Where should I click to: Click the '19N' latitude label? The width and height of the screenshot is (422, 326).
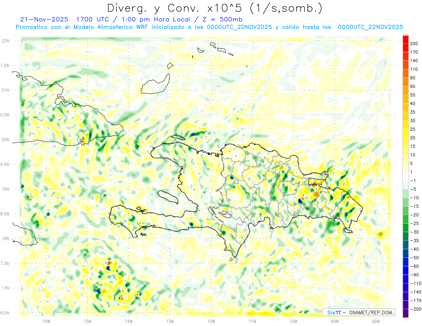point(5,189)
